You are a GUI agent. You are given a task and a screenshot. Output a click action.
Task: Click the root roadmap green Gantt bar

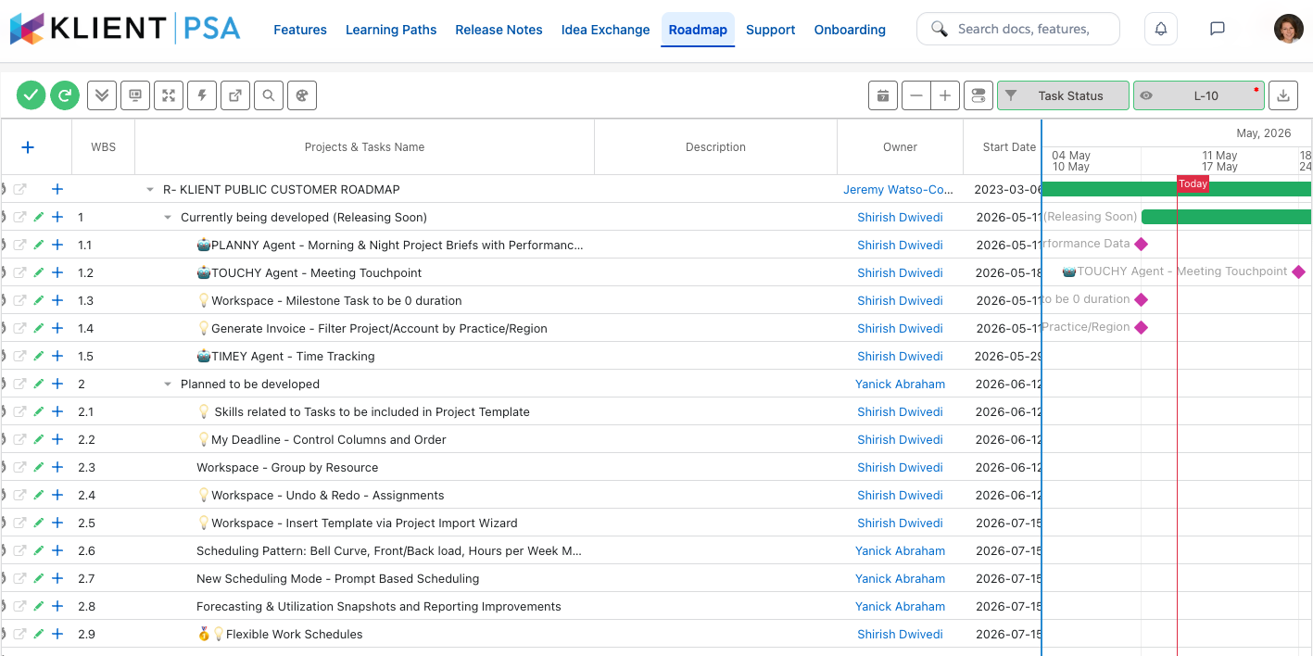coord(1177,189)
